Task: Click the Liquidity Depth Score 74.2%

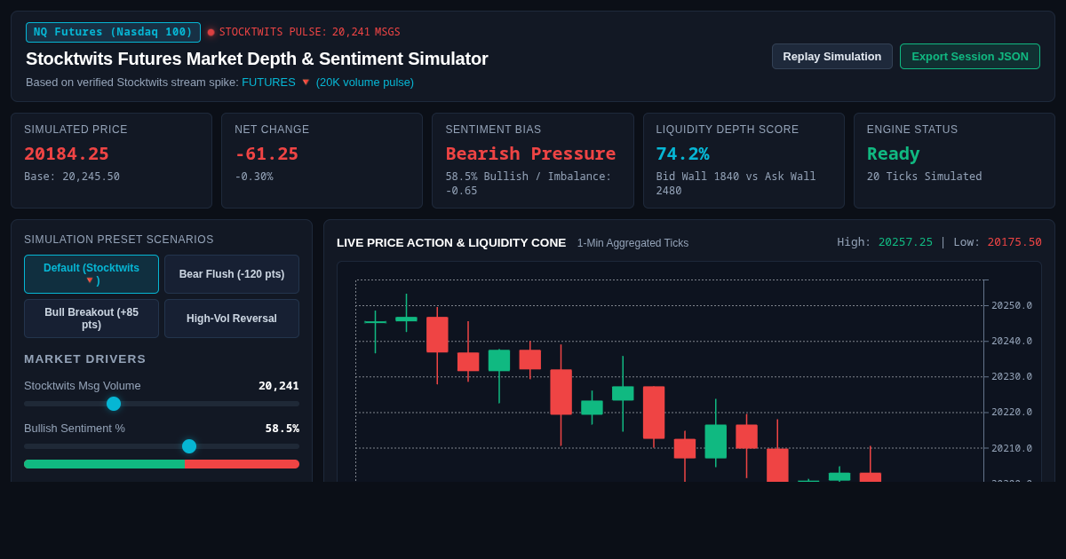Action: click(682, 154)
